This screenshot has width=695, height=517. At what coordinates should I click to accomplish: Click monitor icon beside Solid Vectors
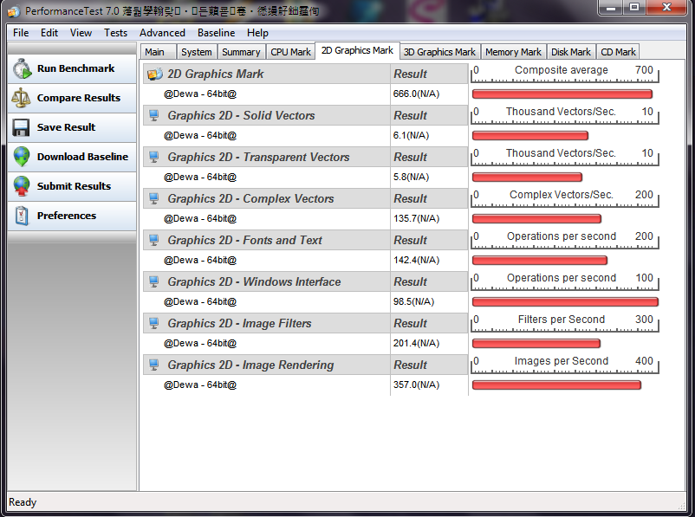coord(153,116)
